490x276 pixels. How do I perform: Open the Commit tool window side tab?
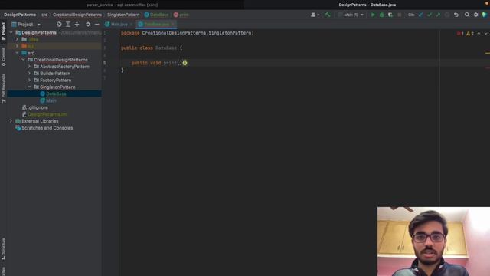[x=3, y=57]
